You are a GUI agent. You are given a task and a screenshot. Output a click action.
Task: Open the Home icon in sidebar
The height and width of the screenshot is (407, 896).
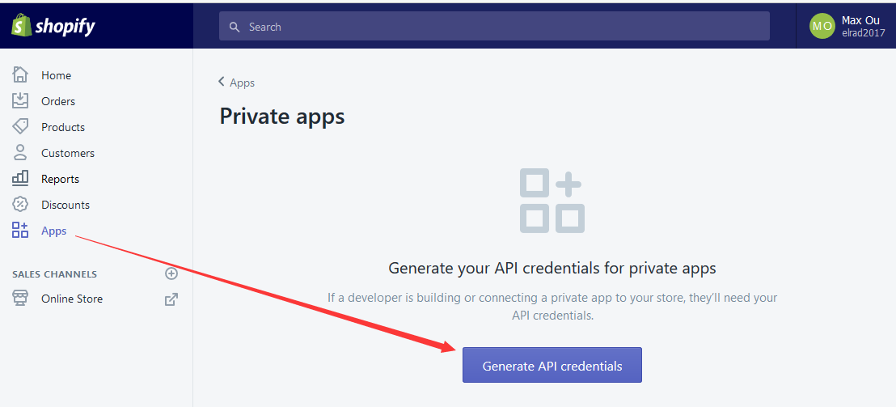[20, 75]
